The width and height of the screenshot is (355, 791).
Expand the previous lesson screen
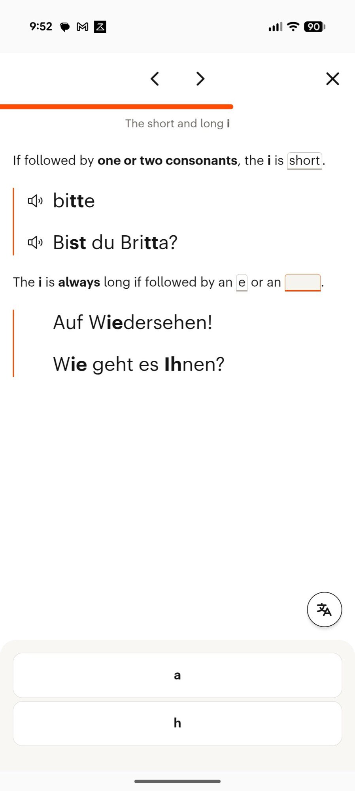[155, 79]
